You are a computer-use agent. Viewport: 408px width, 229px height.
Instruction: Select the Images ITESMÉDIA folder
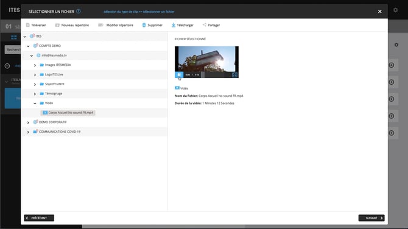point(55,65)
